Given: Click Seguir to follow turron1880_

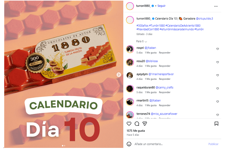Looking at the screenshot, I should tap(161, 6).
